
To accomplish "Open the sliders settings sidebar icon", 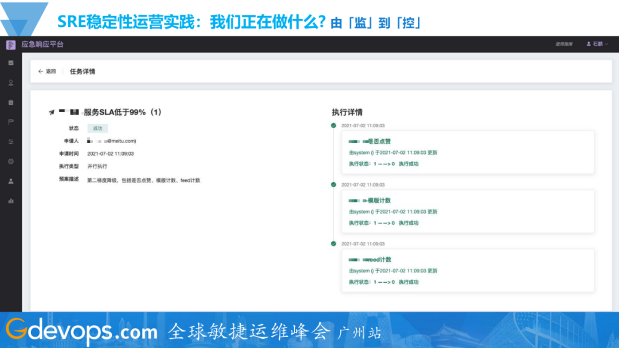I will tap(11, 141).
